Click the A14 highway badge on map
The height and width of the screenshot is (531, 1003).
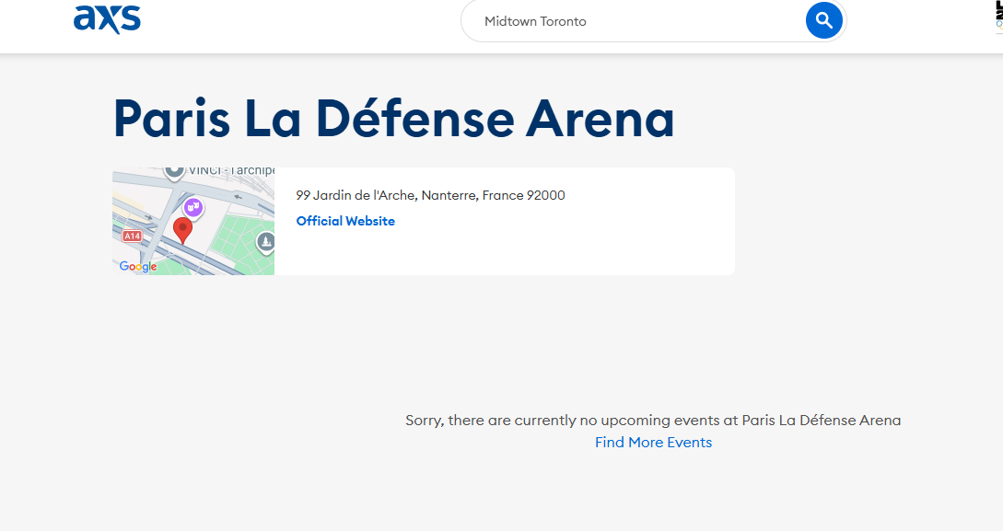tap(132, 237)
